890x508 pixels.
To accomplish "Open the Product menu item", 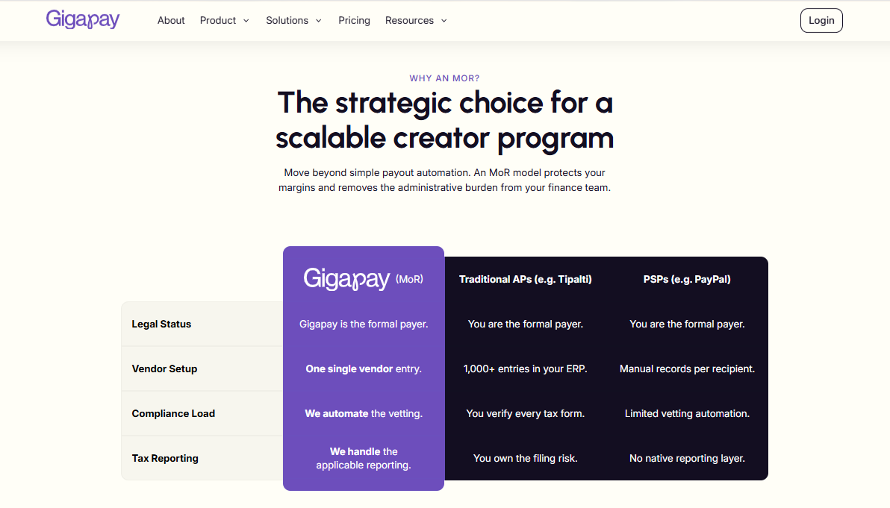I will click(218, 20).
